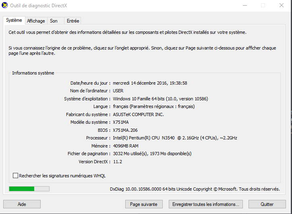292x214 pixels.
Task: Click the Fichier de pagination label
Action: point(89,154)
